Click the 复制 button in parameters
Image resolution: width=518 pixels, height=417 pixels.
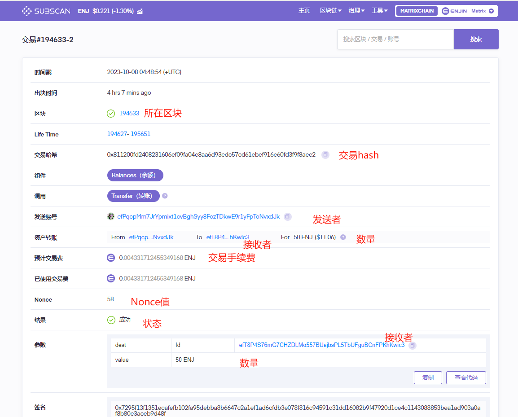pyautogui.click(x=427, y=377)
